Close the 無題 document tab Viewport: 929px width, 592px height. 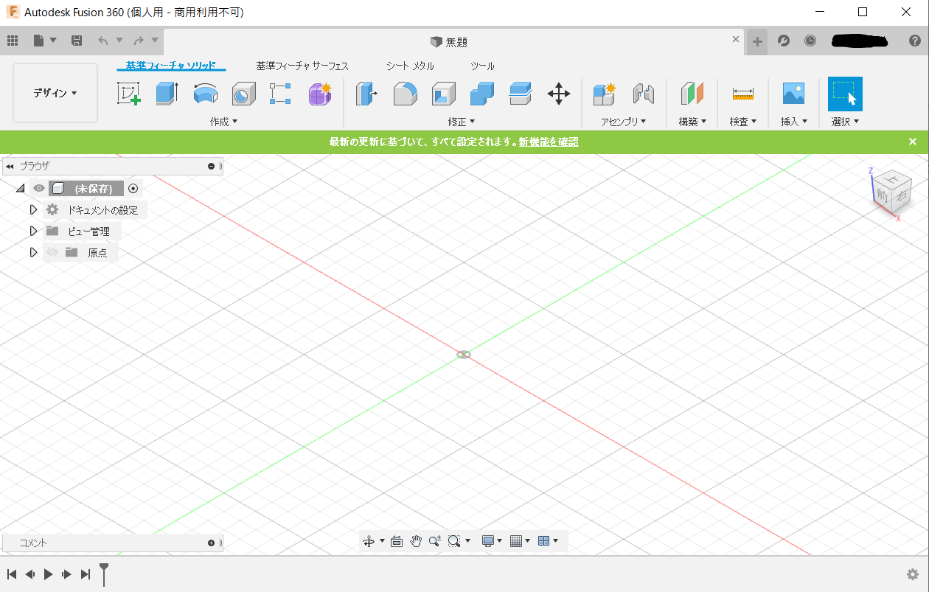pos(735,40)
